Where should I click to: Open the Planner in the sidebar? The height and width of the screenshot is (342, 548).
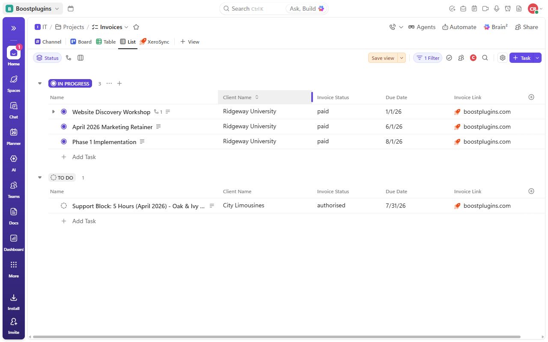click(x=14, y=136)
